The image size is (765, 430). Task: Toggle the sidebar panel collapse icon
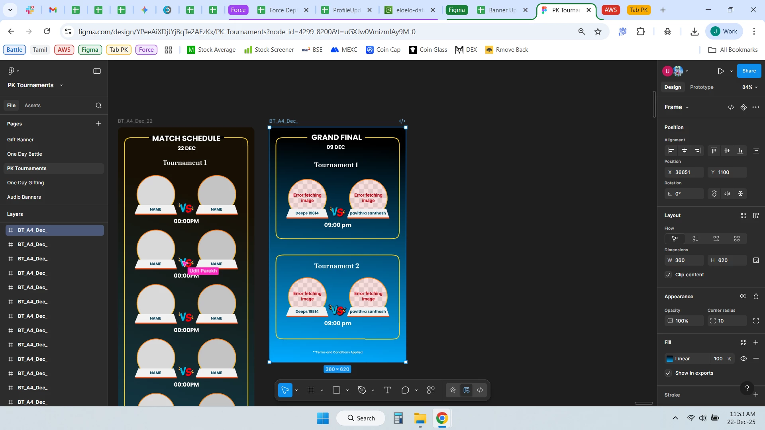[97, 71]
